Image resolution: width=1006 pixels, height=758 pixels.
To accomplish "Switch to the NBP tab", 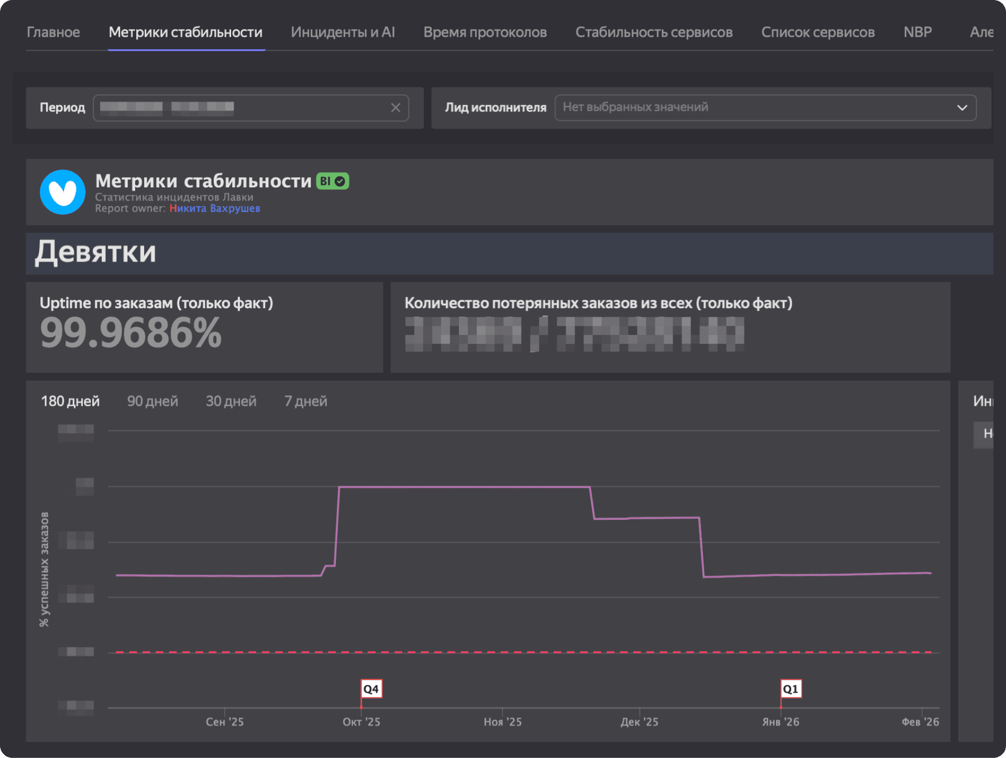I will pyautogui.click(x=917, y=32).
